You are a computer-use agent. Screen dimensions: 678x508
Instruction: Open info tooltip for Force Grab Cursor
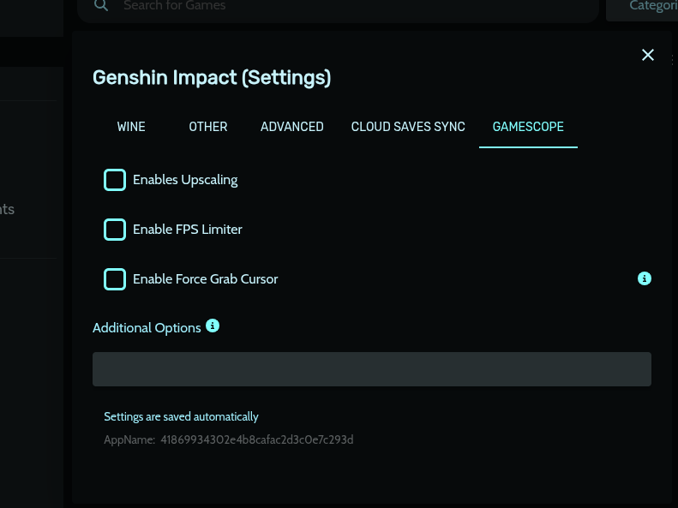coord(645,278)
